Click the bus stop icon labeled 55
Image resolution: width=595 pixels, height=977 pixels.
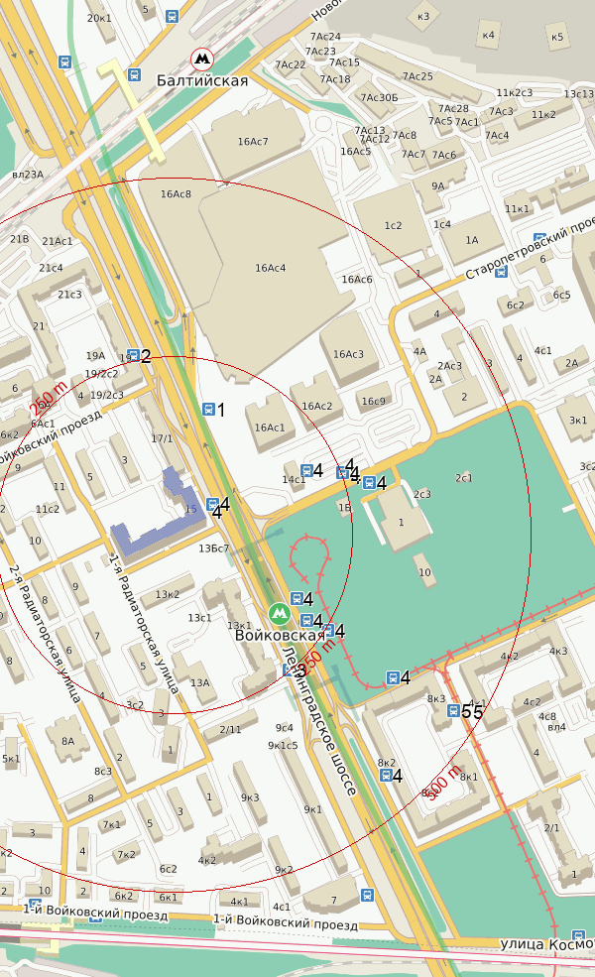click(453, 710)
